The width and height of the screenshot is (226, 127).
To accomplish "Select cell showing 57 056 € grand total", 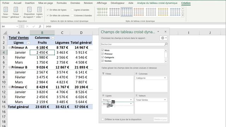I will click(x=81, y=107).
